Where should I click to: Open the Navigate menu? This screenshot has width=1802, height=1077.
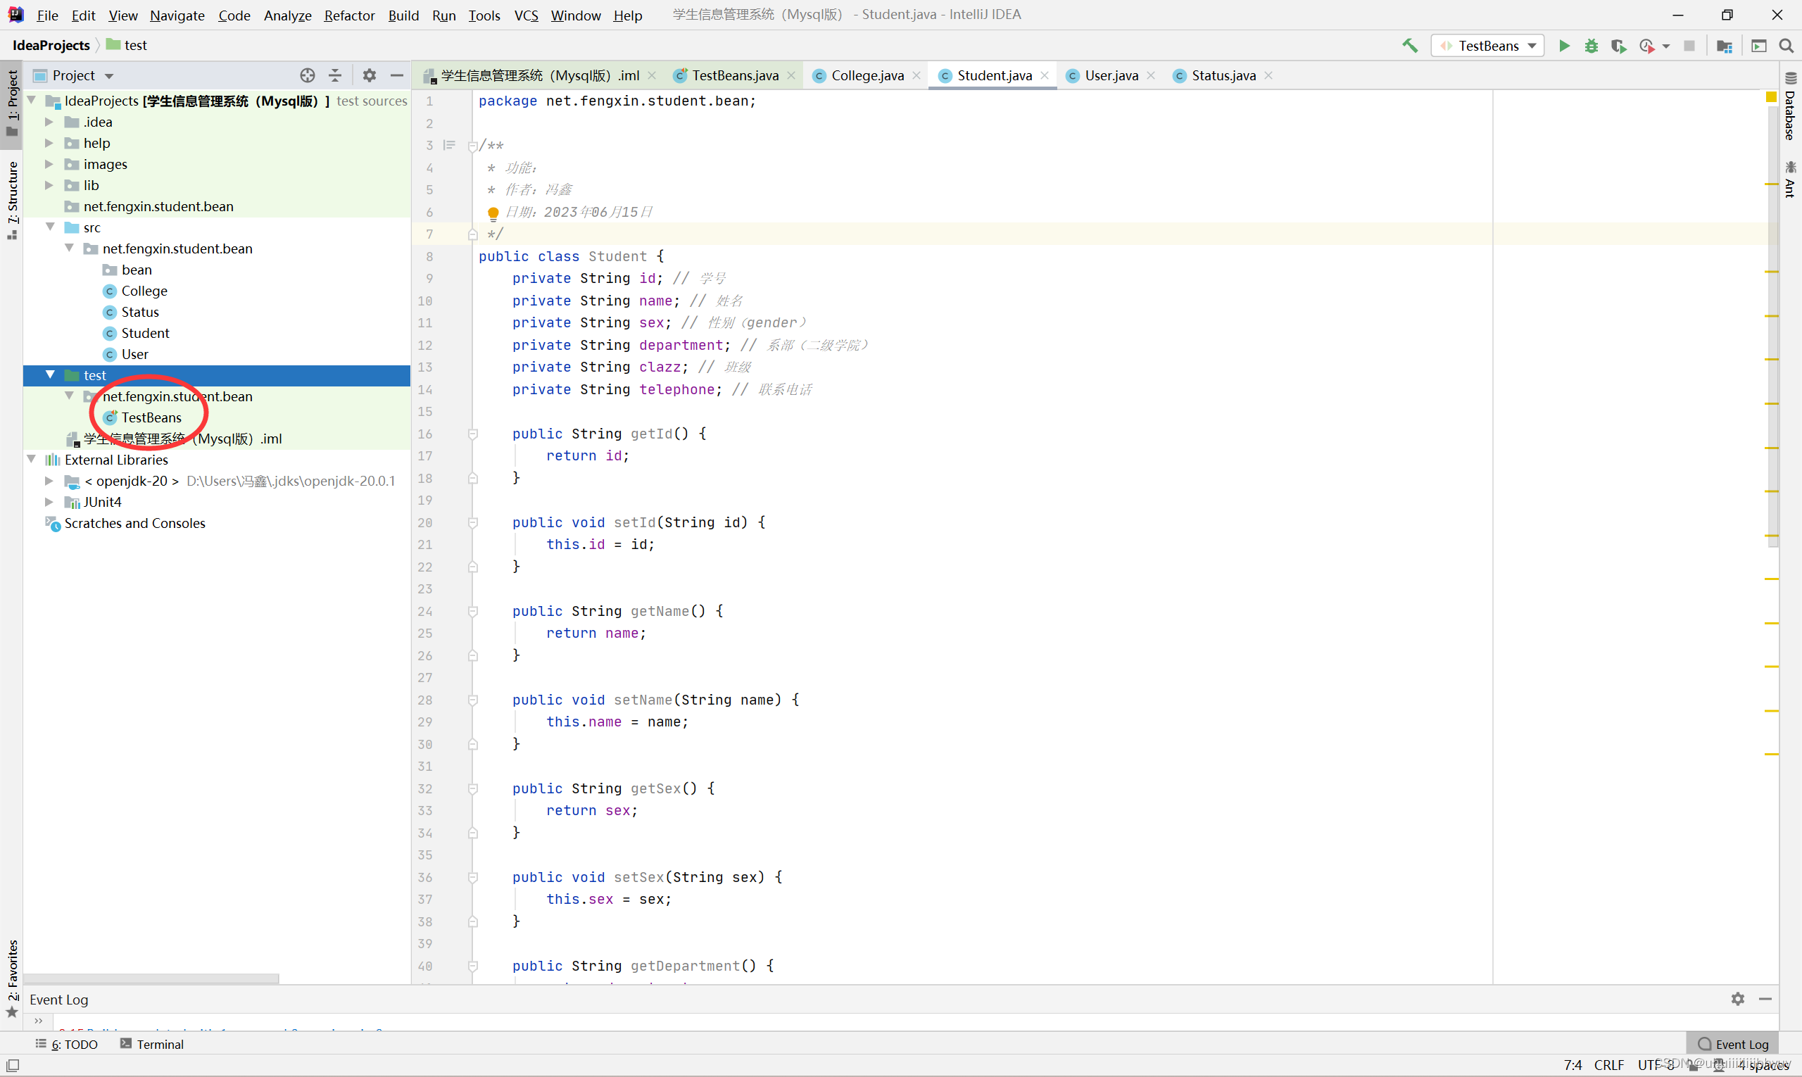(177, 15)
